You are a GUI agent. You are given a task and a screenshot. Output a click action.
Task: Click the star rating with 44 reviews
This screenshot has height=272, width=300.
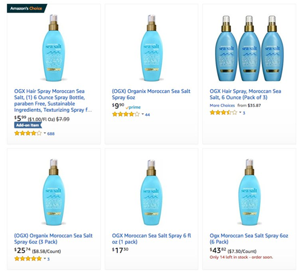coord(126,114)
